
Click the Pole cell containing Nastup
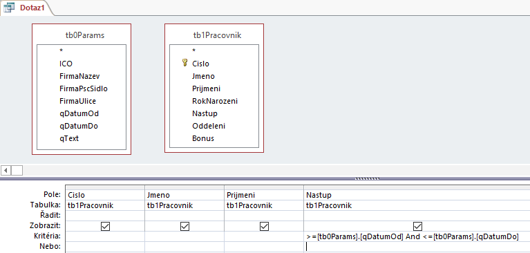coord(417,195)
